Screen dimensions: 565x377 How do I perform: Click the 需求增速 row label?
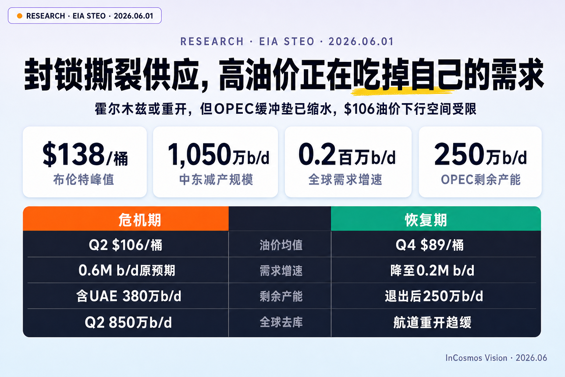click(x=281, y=271)
